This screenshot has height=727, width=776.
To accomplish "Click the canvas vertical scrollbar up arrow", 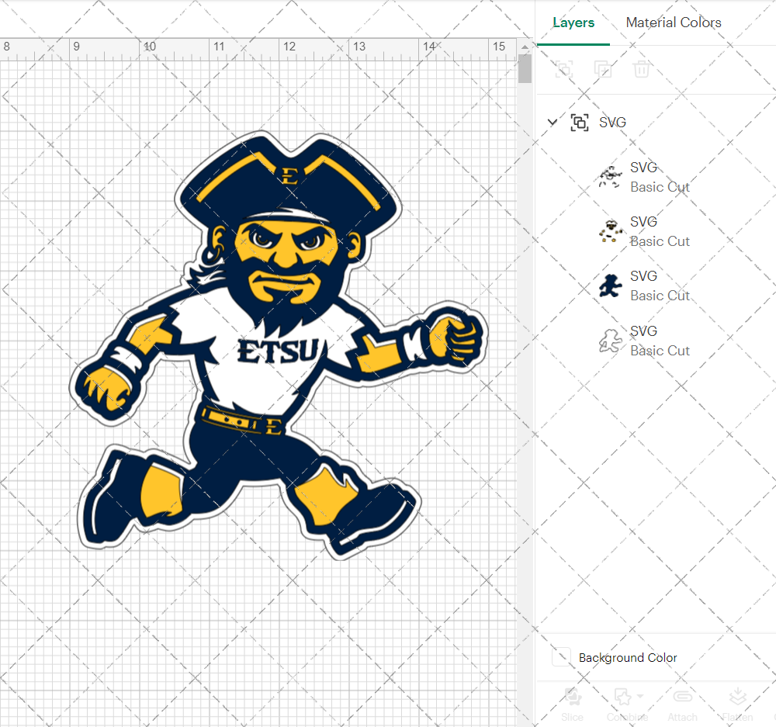I will point(525,47).
